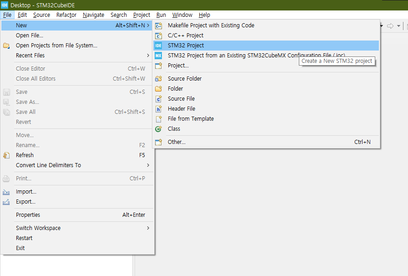408x276 pixels.
Task: Click the Open Projects from File System folder icon
Action: 6,46
